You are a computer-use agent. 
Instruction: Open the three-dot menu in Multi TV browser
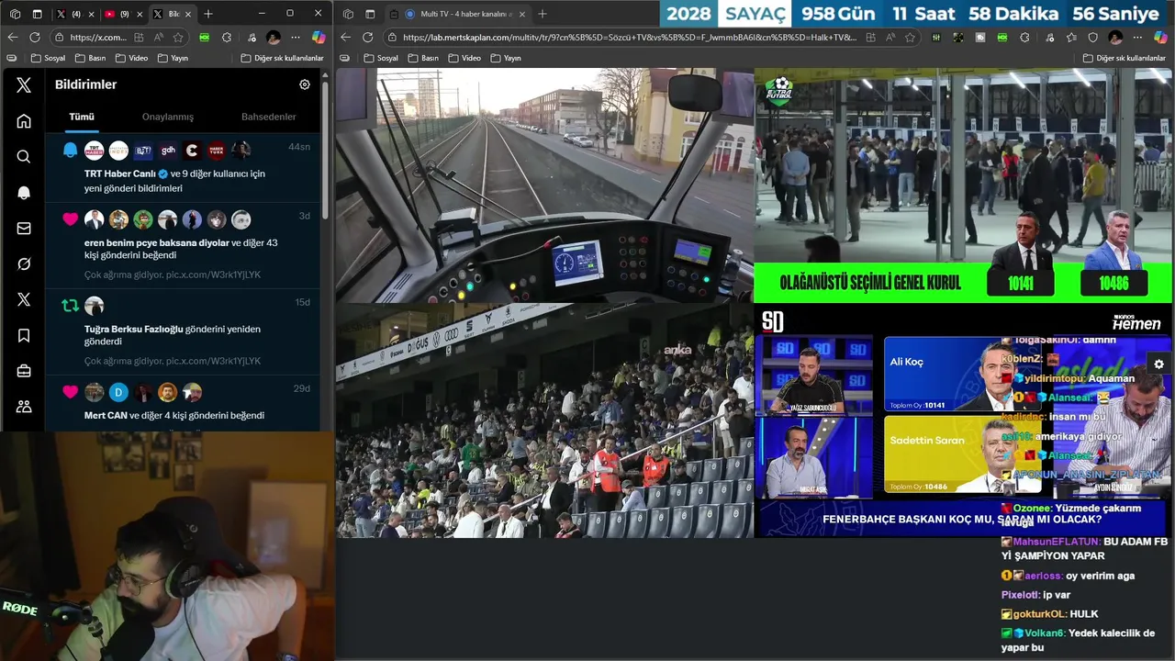pos(1138,37)
